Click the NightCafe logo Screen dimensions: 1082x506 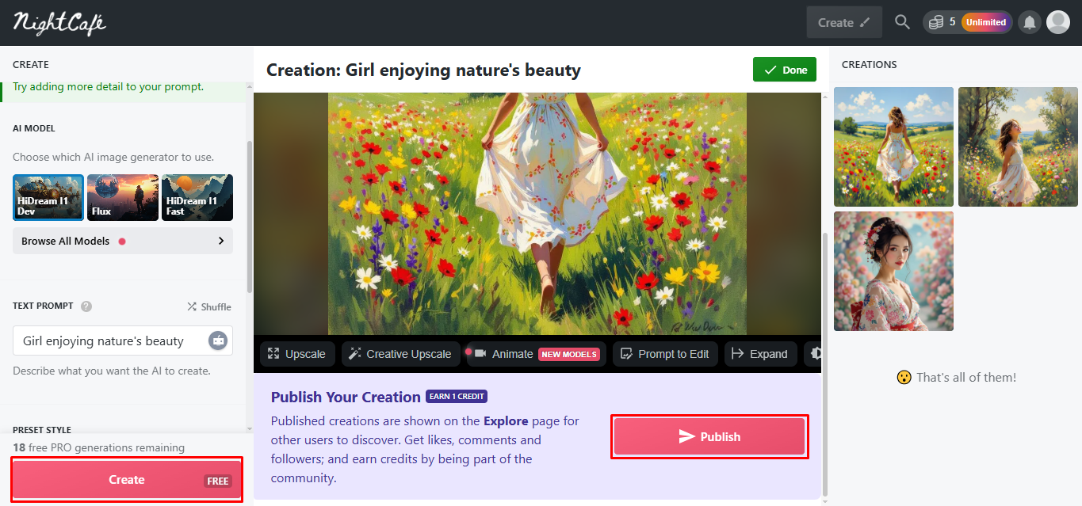tap(59, 22)
